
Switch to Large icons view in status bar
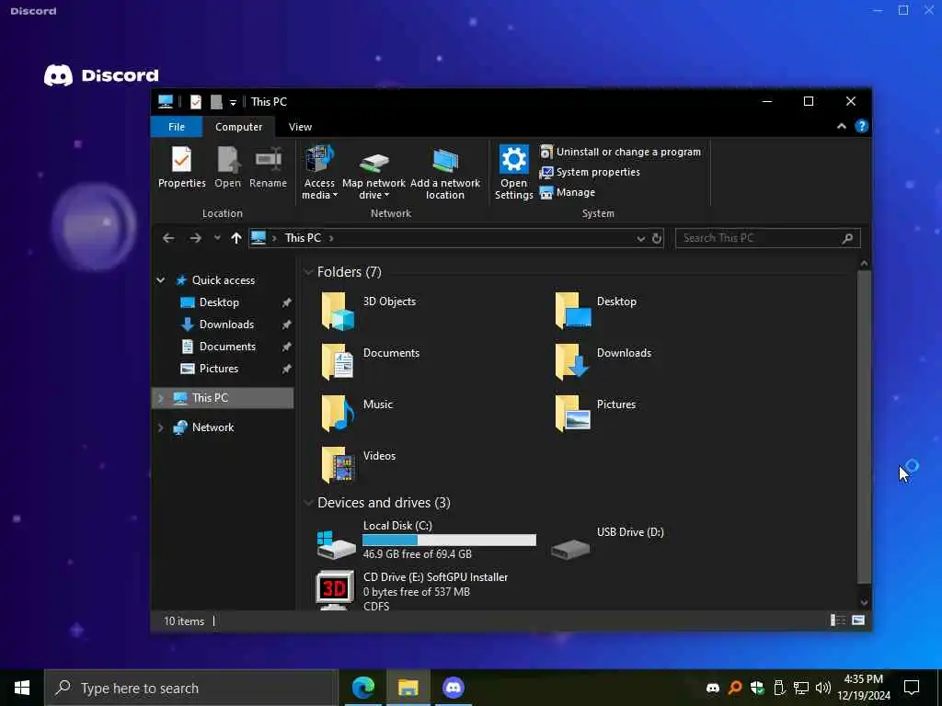(x=858, y=621)
